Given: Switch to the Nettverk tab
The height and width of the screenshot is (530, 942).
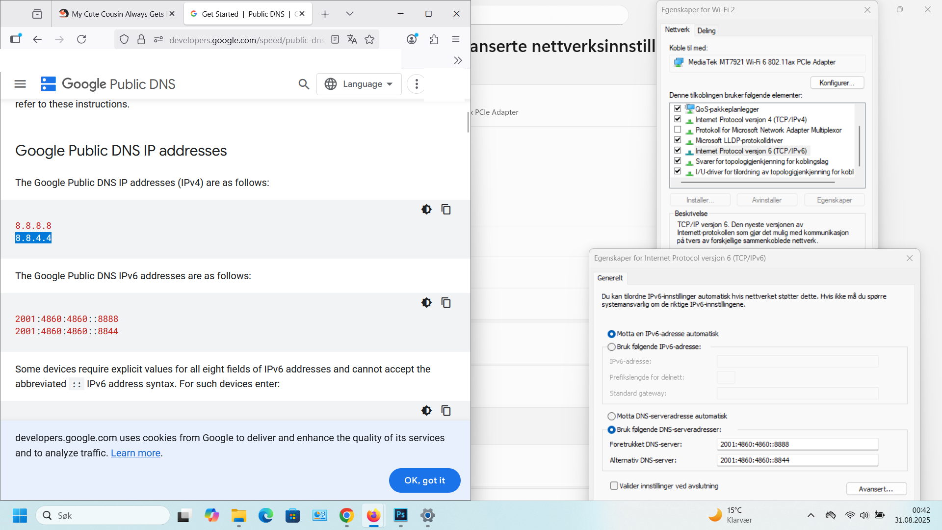Looking at the screenshot, I should [x=677, y=30].
